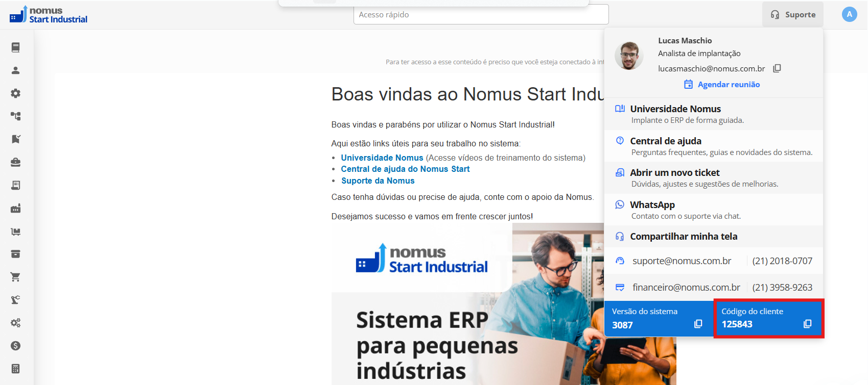
Task: Open the dollar sign finance sidebar icon
Action: 16,346
